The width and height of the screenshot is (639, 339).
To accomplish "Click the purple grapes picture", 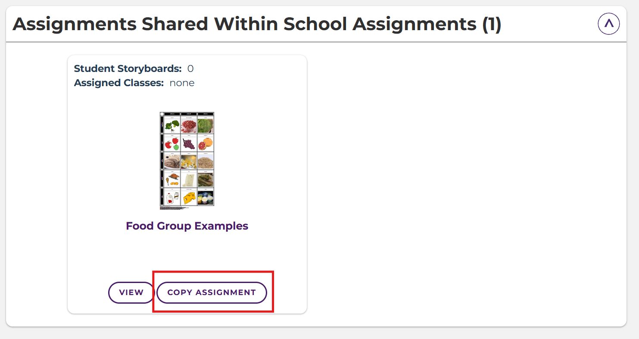I will pos(189,143).
